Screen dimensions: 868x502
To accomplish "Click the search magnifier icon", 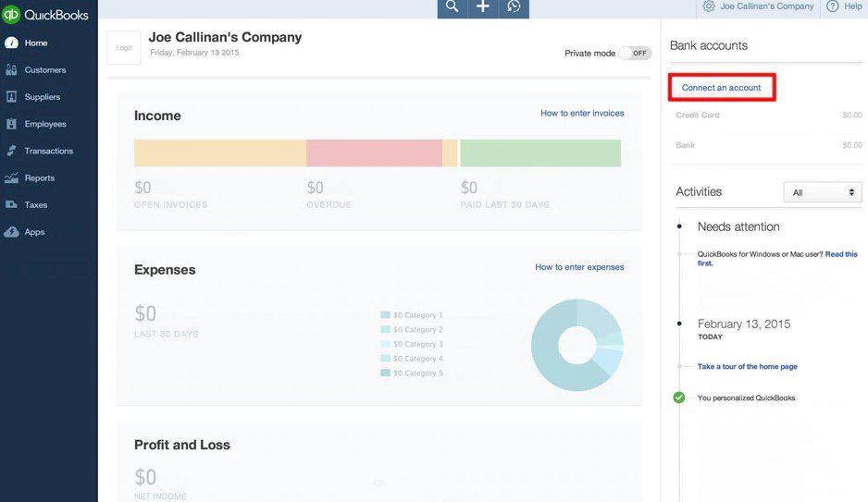I will click(452, 7).
